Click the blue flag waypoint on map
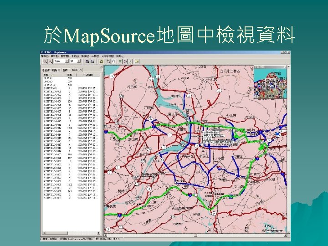The height and width of the screenshot is (246, 328). [x=278, y=133]
